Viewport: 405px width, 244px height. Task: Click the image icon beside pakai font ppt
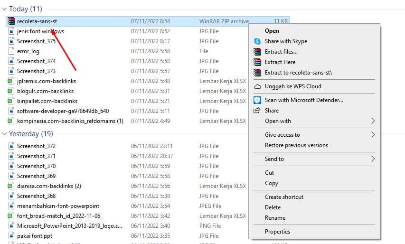click(x=11, y=236)
